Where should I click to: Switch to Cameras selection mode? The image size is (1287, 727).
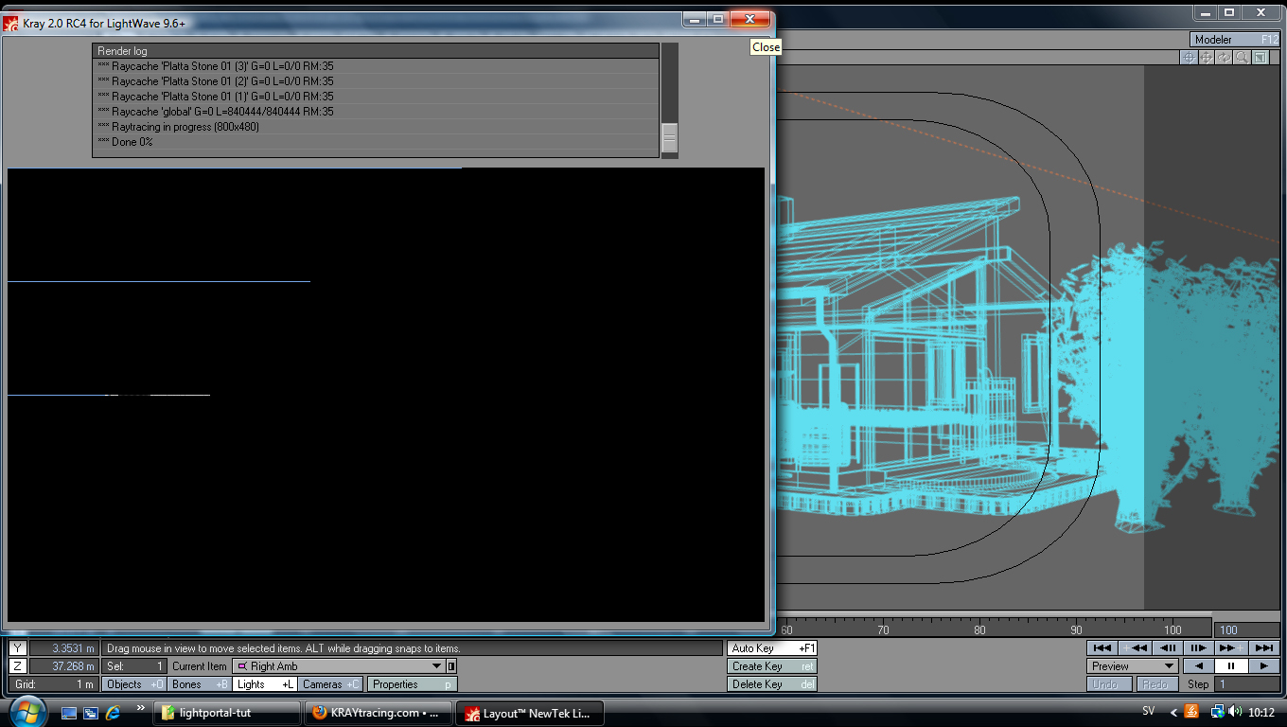point(330,684)
